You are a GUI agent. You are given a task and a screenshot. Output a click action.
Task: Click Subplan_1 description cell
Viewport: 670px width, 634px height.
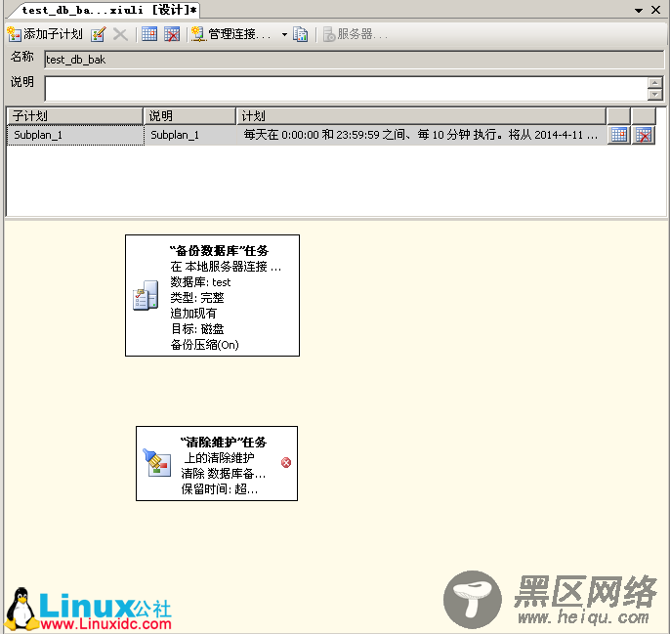pos(190,135)
